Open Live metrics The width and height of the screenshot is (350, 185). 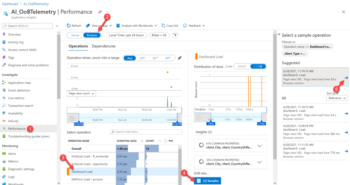[x=16, y=98]
